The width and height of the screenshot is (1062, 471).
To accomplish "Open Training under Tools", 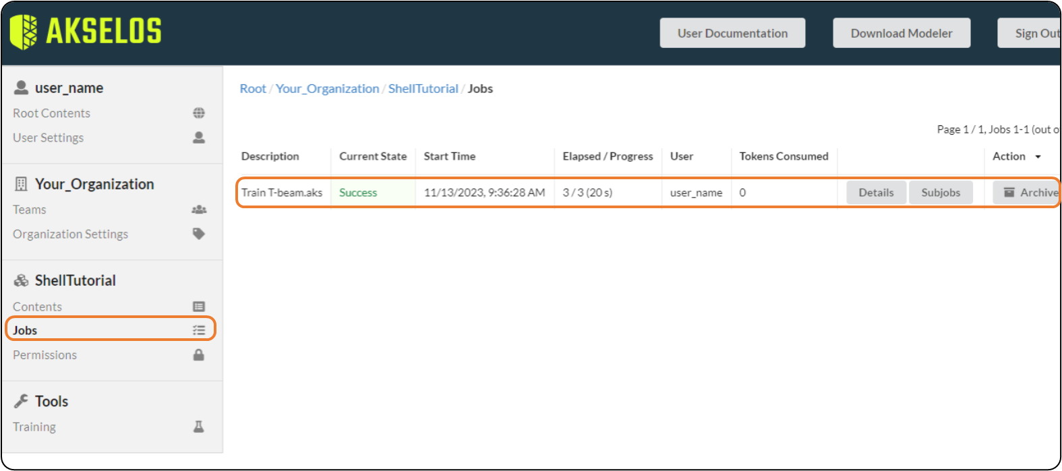I will click(x=34, y=427).
